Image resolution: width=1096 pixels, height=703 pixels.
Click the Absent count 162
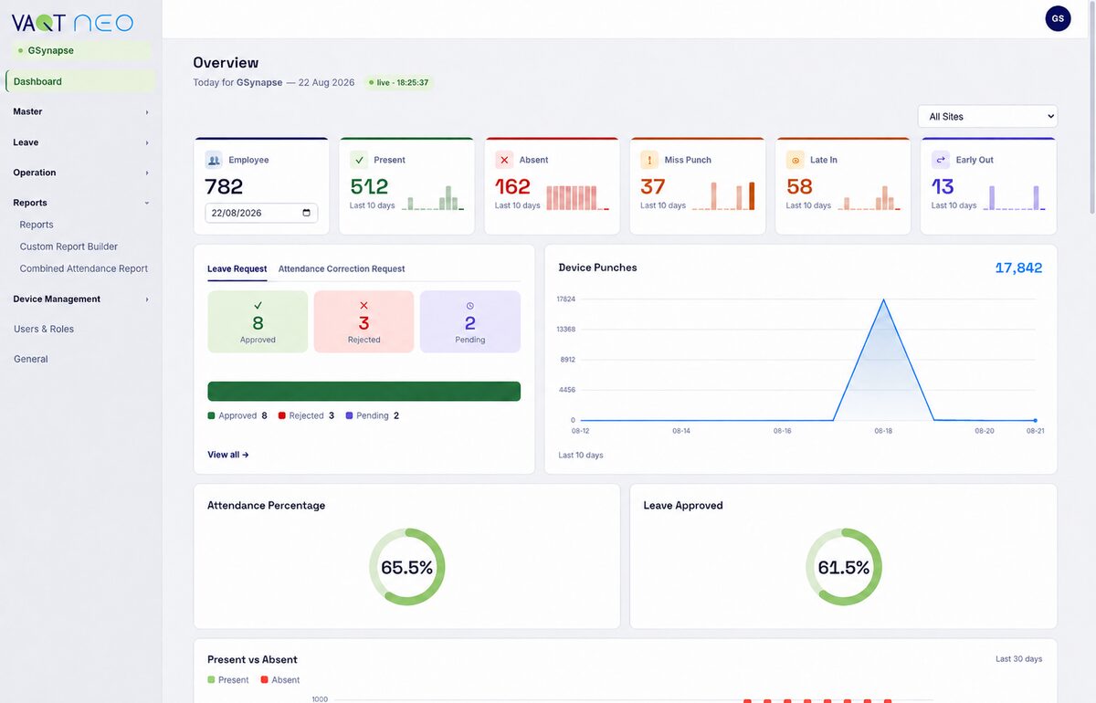pos(512,186)
